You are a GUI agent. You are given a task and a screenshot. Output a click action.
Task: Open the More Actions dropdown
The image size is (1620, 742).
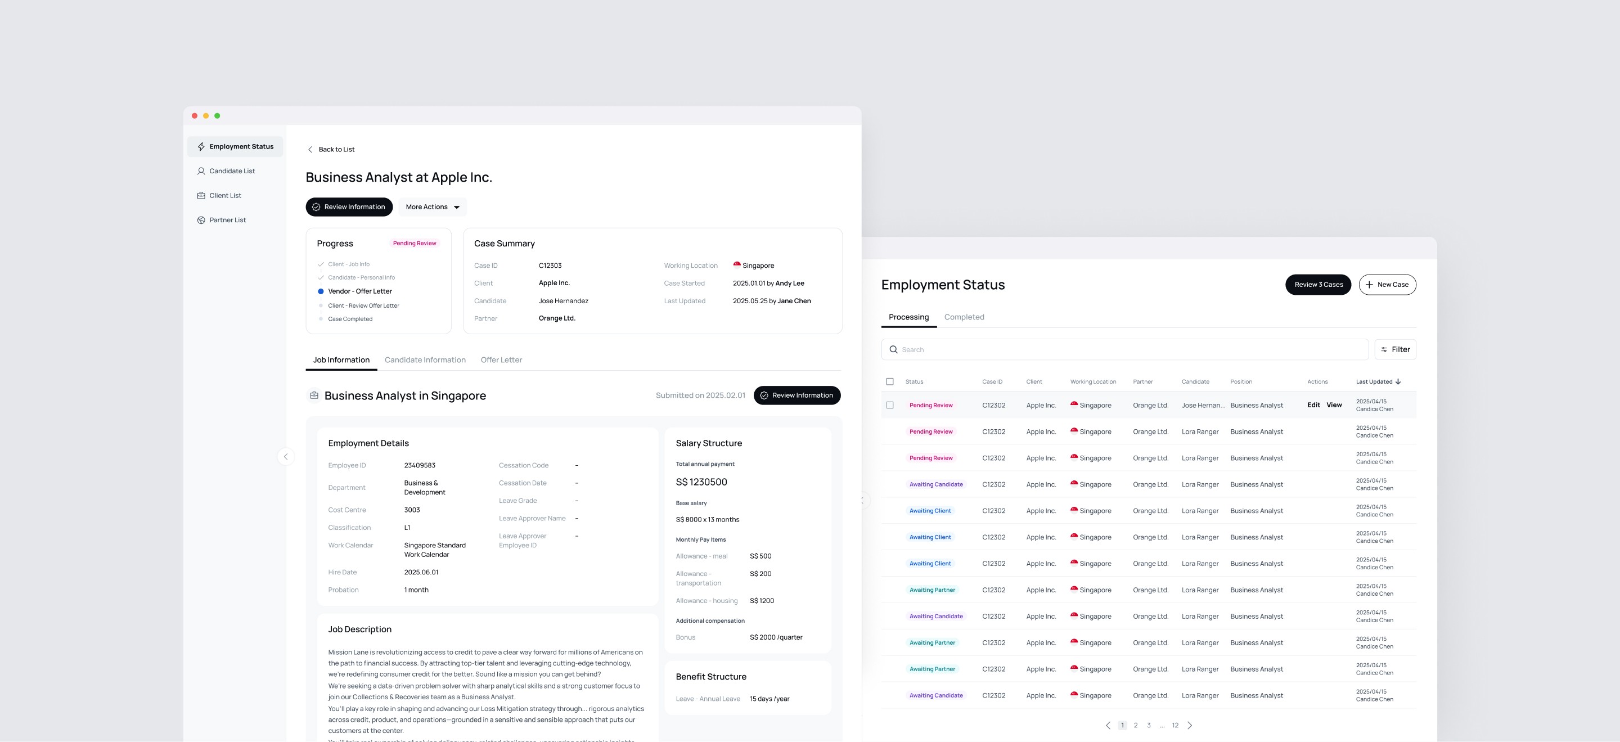click(x=433, y=207)
